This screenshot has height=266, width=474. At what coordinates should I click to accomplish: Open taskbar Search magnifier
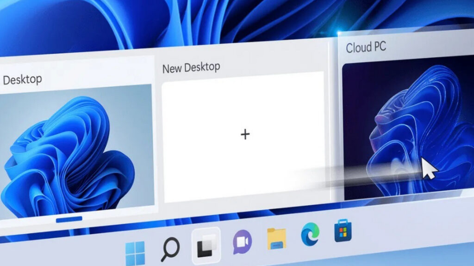point(170,249)
